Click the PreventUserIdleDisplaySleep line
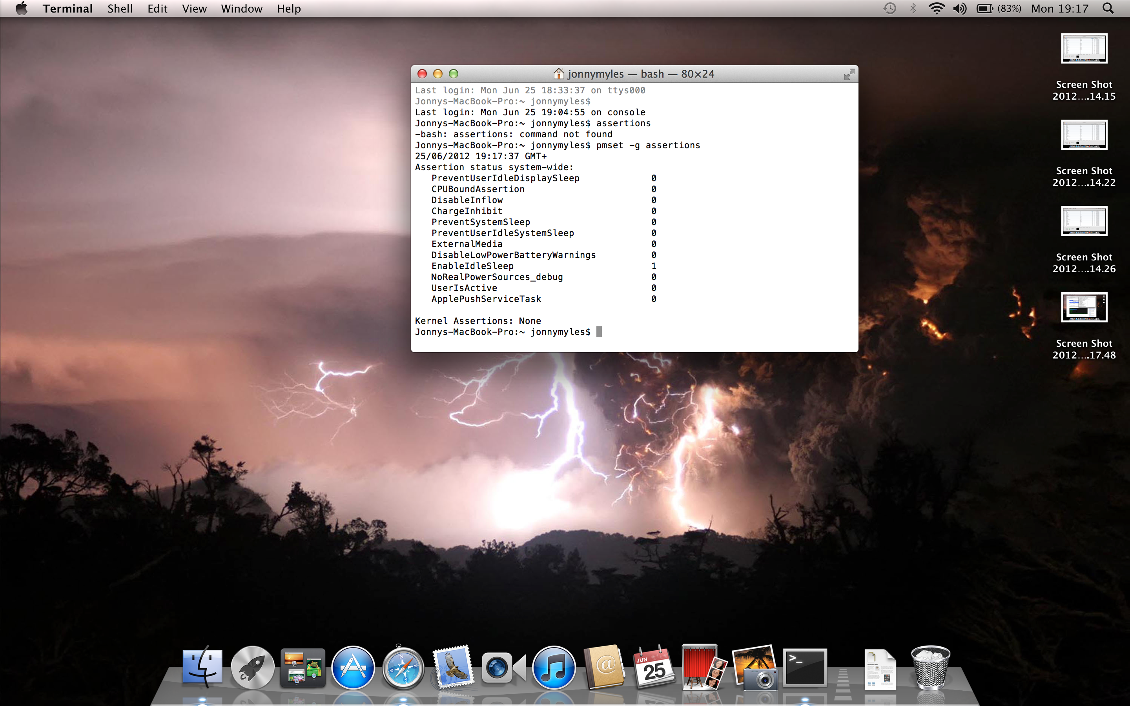Screen dimensions: 1130x706 tap(544, 178)
